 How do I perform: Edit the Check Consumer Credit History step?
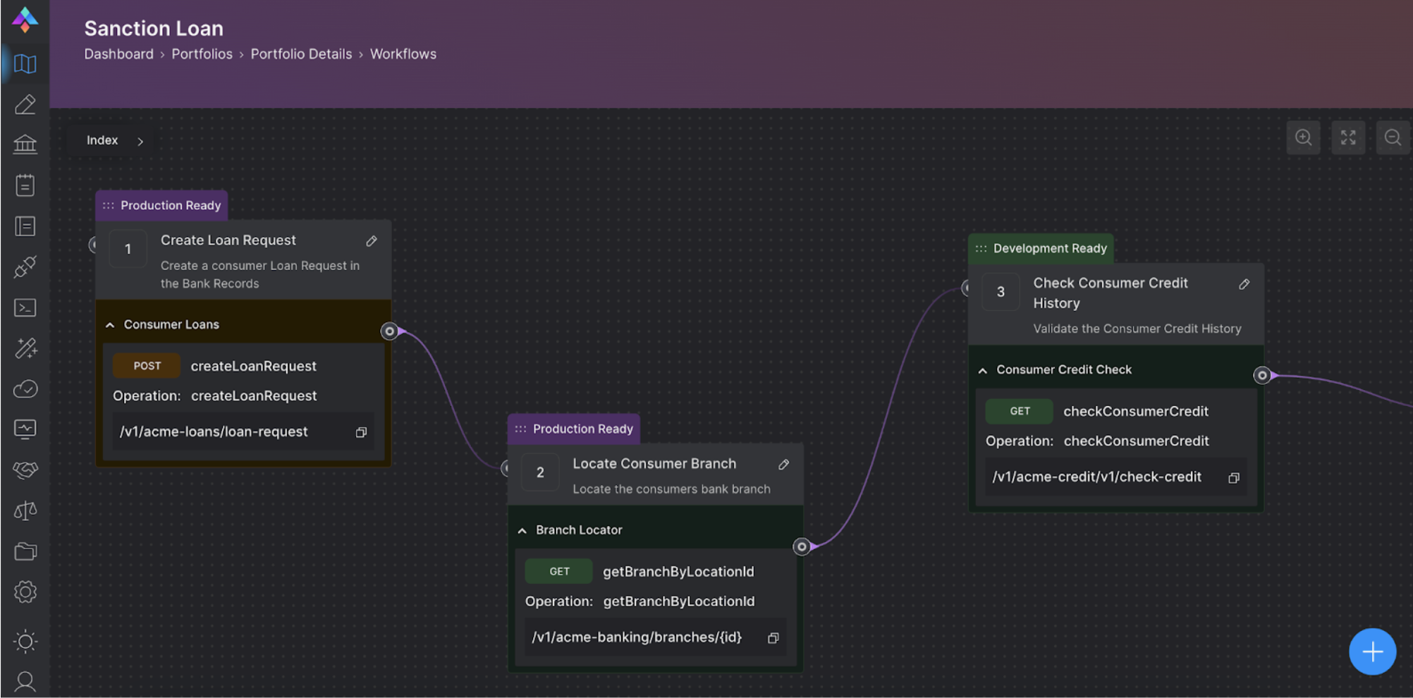(1244, 284)
